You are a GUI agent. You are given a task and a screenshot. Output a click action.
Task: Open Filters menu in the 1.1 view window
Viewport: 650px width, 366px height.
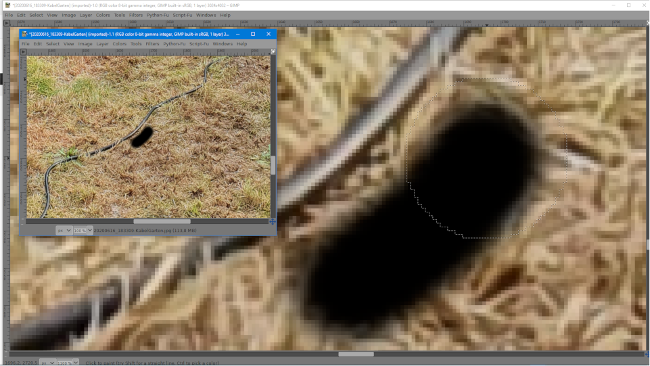coord(153,44)
